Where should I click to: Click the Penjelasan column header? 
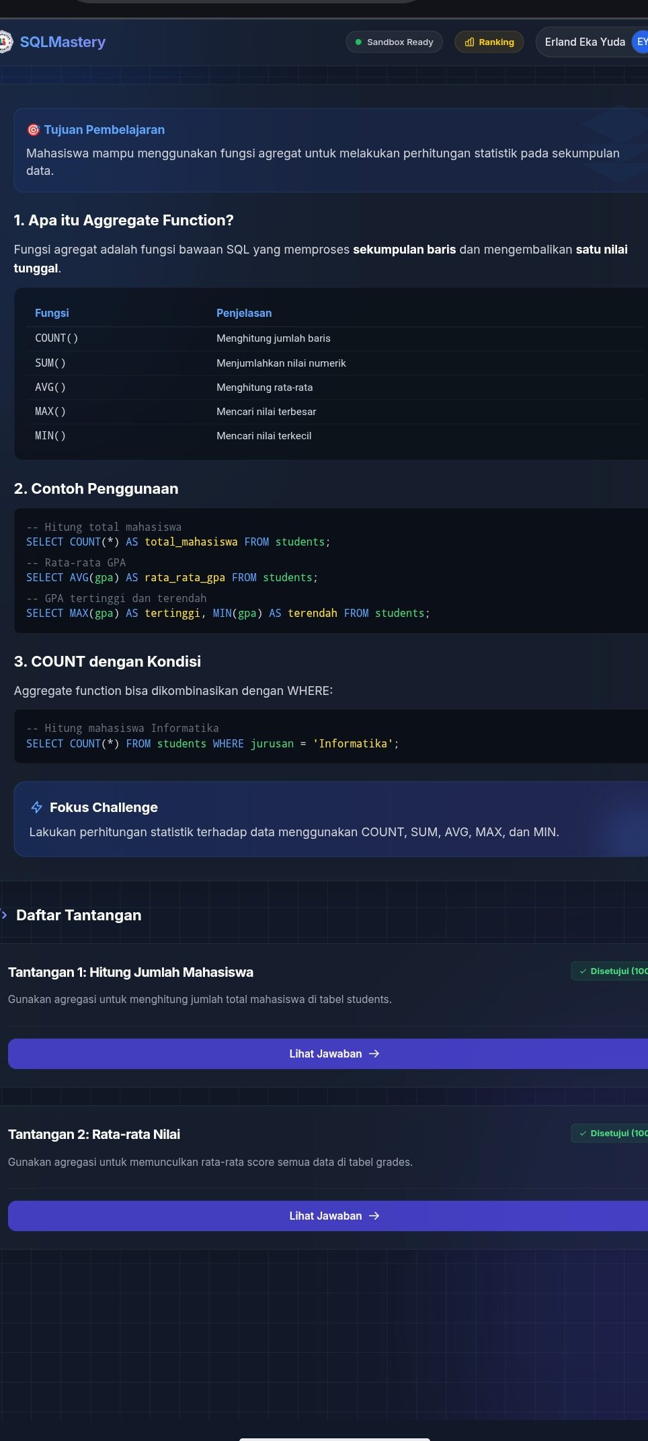244,313
